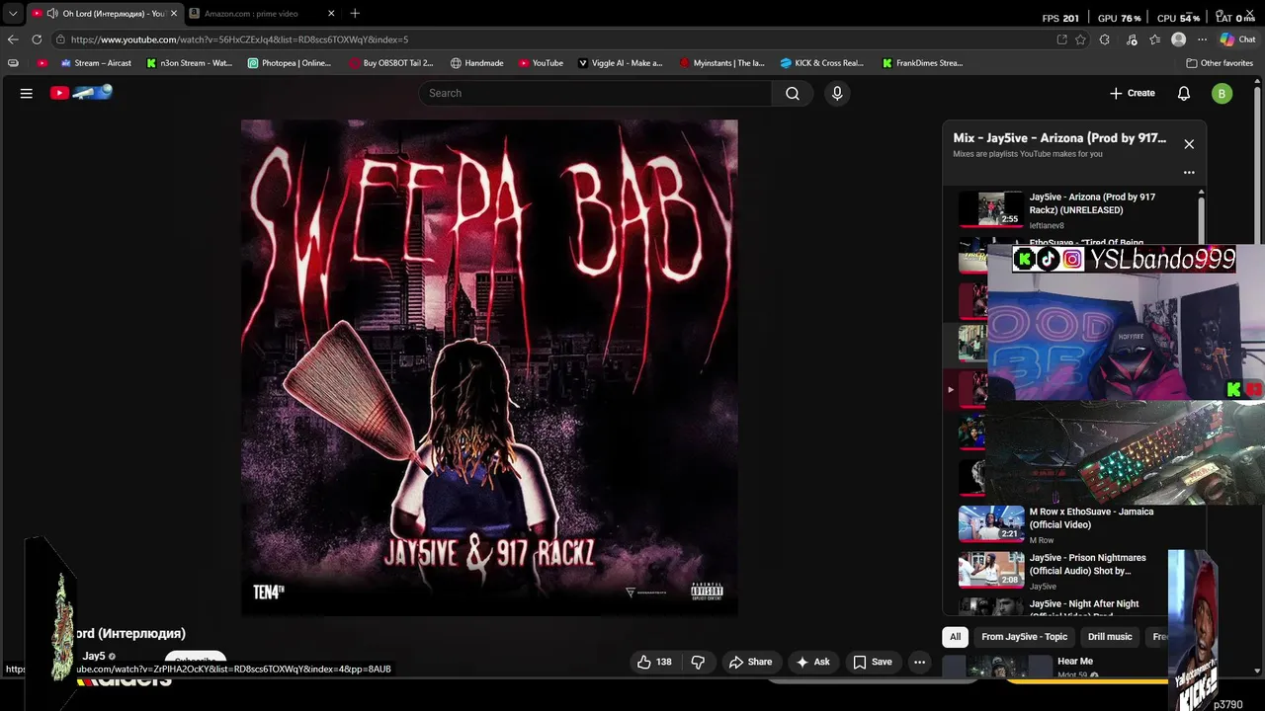Favorite this page star icon

click(1080, 39)
